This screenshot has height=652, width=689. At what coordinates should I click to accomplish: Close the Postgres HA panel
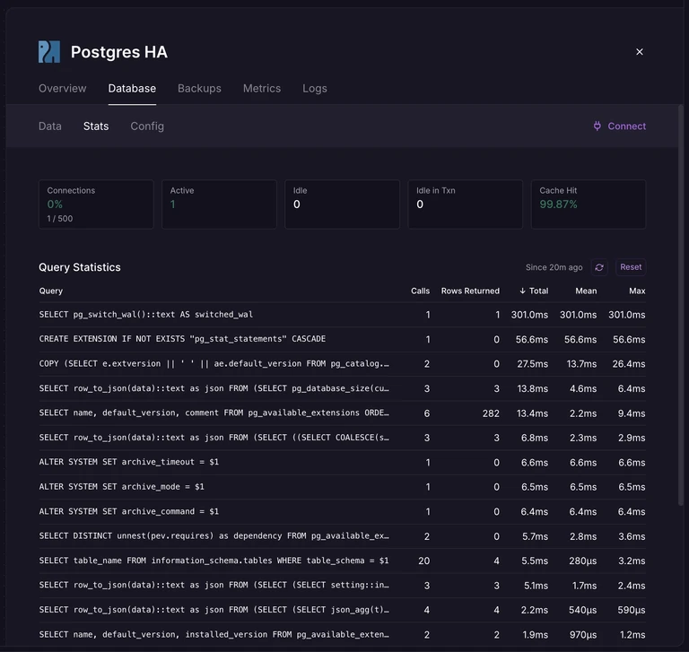[640, 52]
